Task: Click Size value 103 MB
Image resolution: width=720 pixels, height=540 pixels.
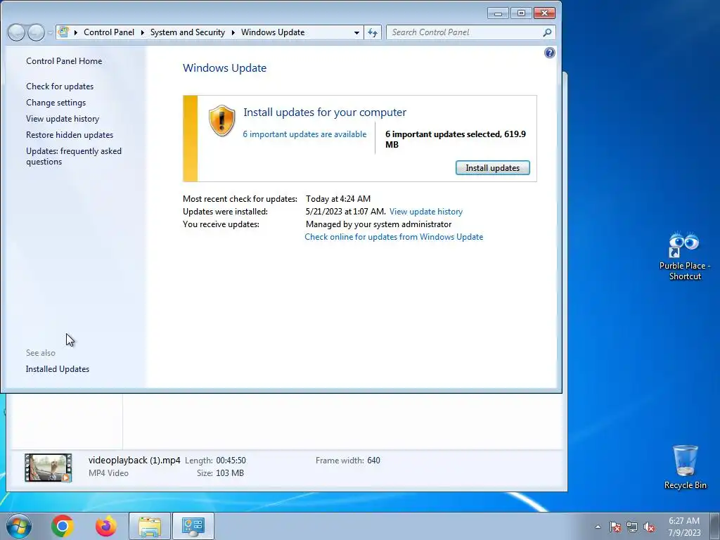Action: (x=230, y=473)
